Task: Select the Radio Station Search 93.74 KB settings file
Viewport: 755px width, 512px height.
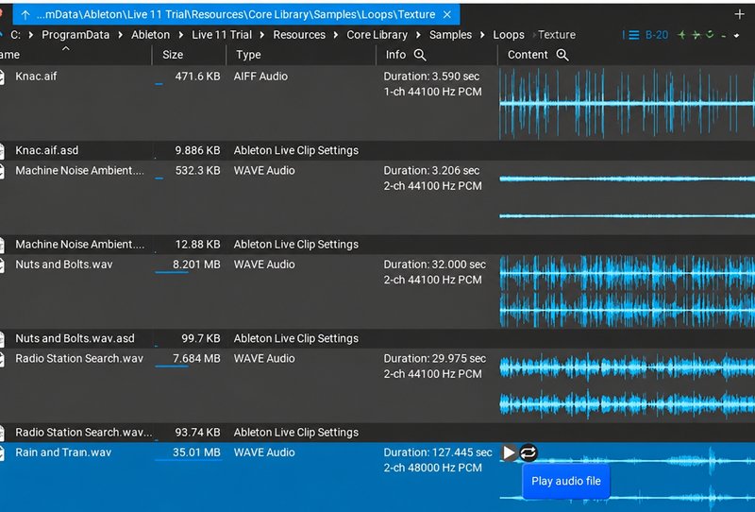Action: [x=83, y=433]
